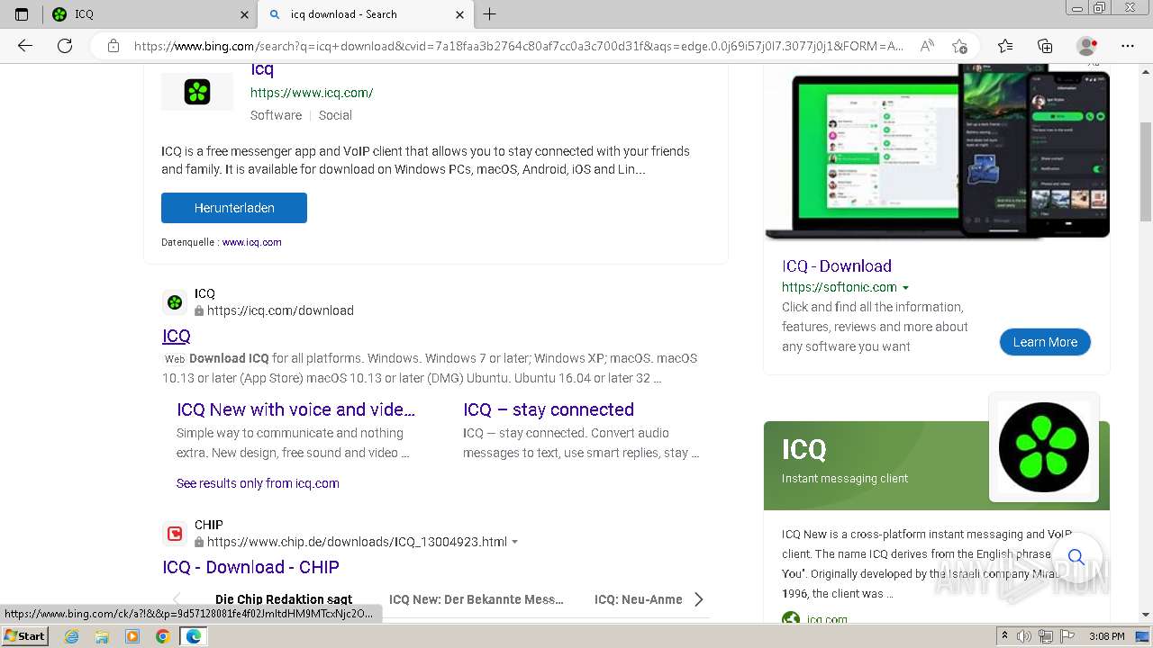Open the ICQ - Download - CHIP result
The height and width of the screenshot is (648, 1153).
click(x=250, y=567)
